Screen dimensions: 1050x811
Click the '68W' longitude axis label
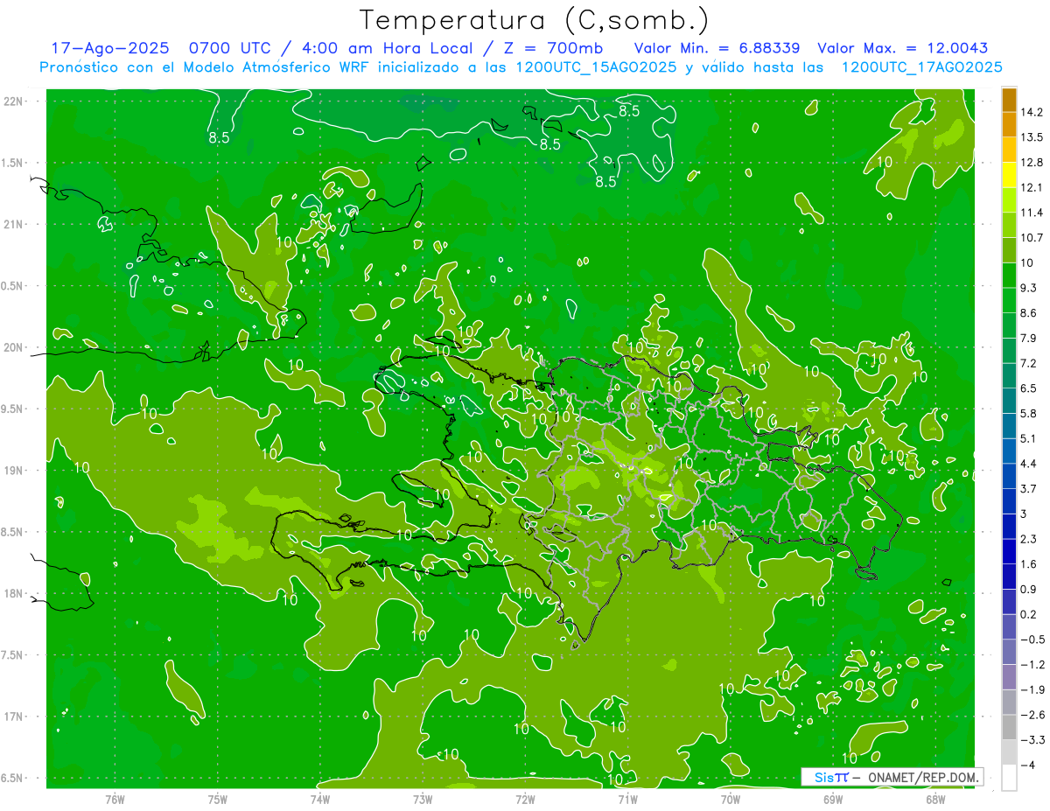coord(935,799)
